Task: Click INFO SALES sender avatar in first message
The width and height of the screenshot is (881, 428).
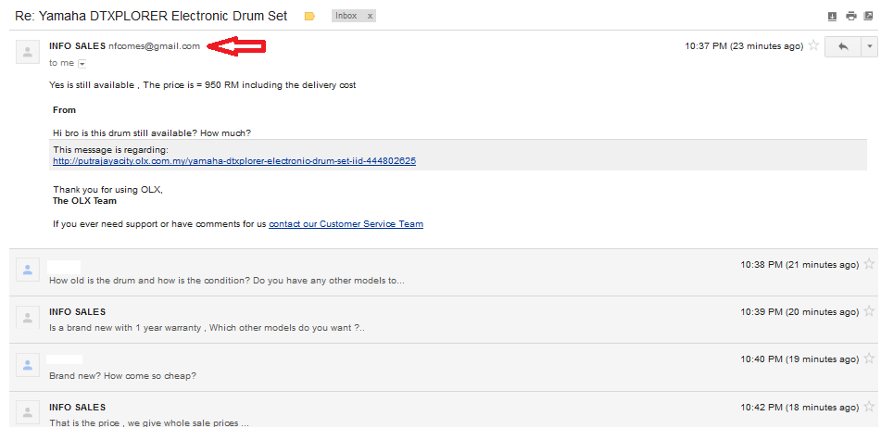Action: click(x=28, y=52)
